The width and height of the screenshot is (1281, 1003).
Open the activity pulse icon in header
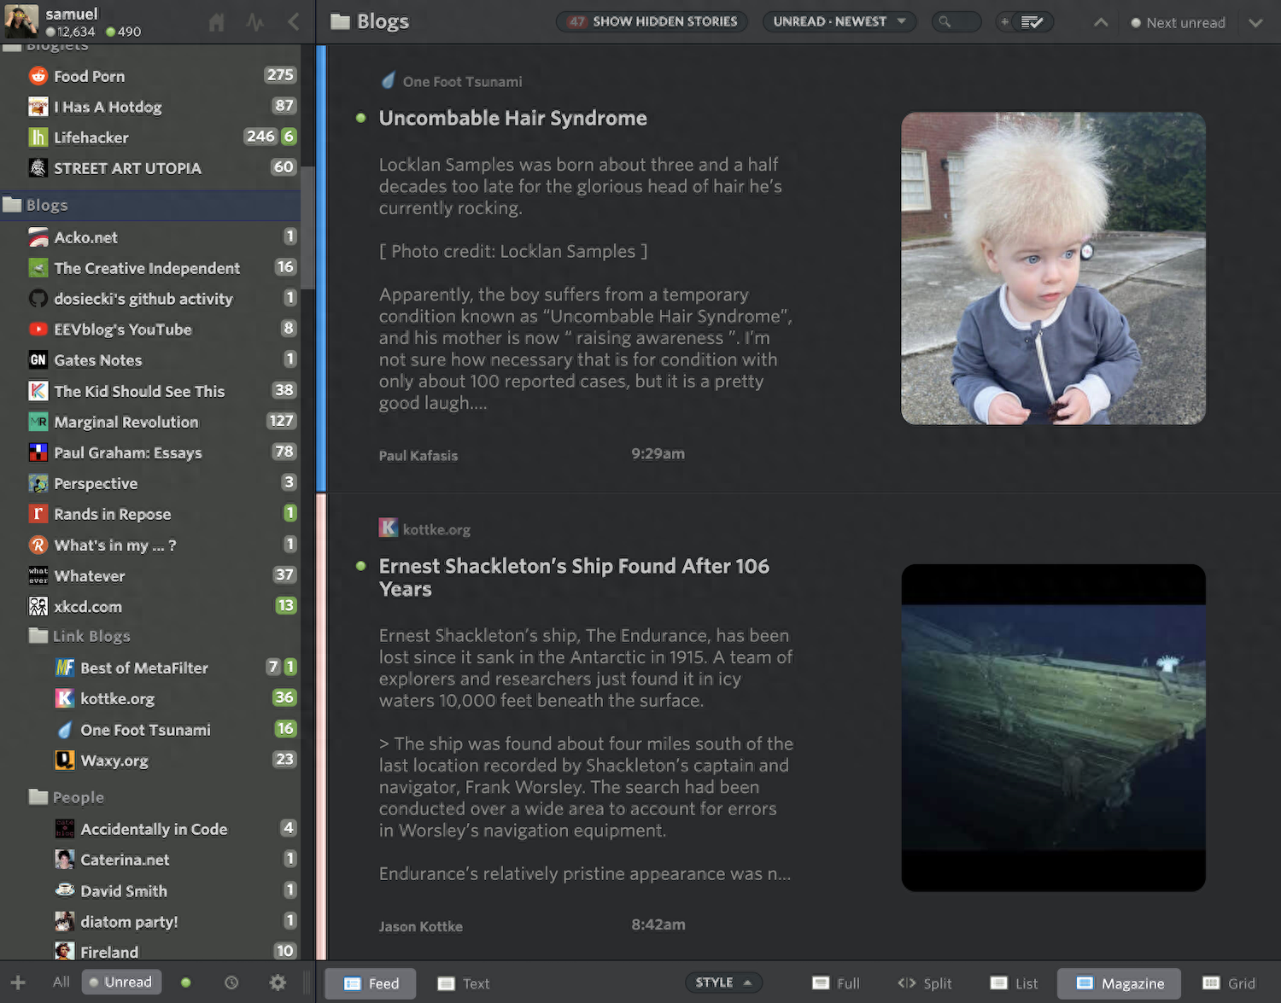click(255, 22)
